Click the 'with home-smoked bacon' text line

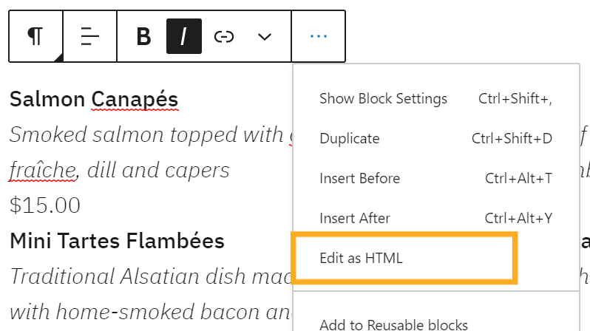click(146, 312)
